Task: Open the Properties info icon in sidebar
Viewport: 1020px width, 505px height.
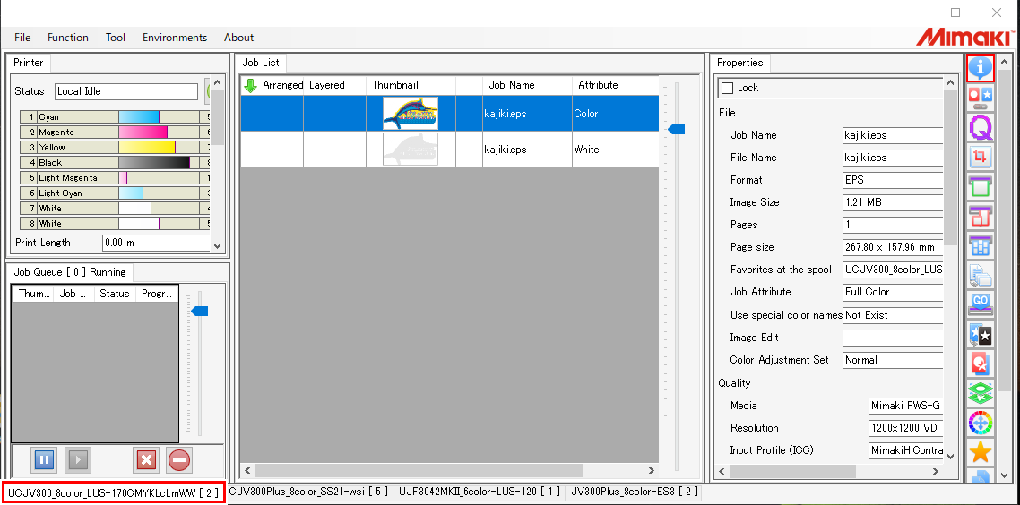Action: coord(981,67)
